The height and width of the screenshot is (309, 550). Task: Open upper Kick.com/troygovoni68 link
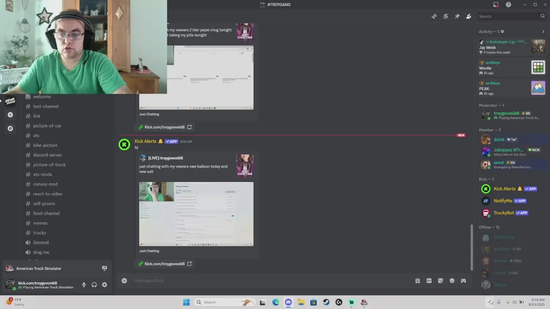coord(165,127)
